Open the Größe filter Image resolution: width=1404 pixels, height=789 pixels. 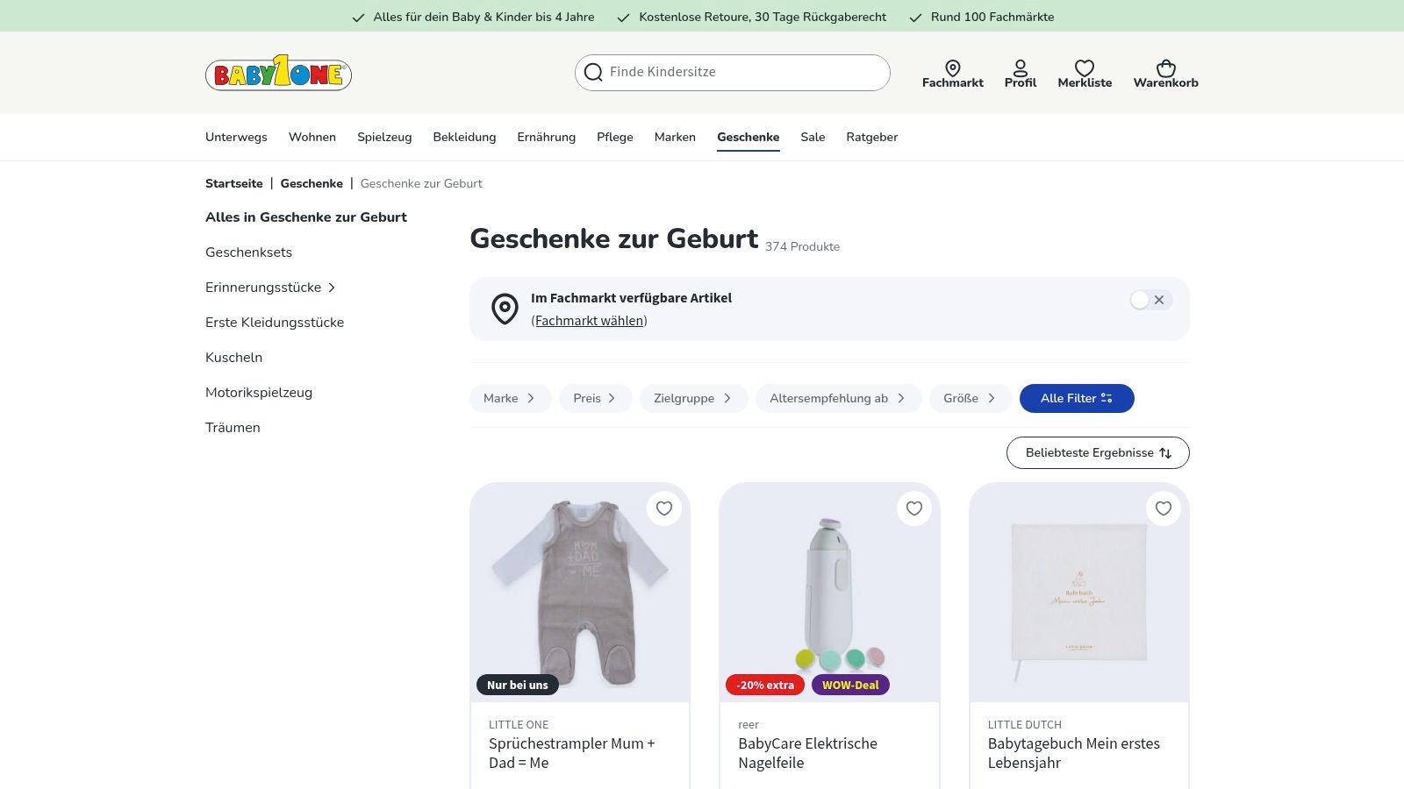click(971, 398)
